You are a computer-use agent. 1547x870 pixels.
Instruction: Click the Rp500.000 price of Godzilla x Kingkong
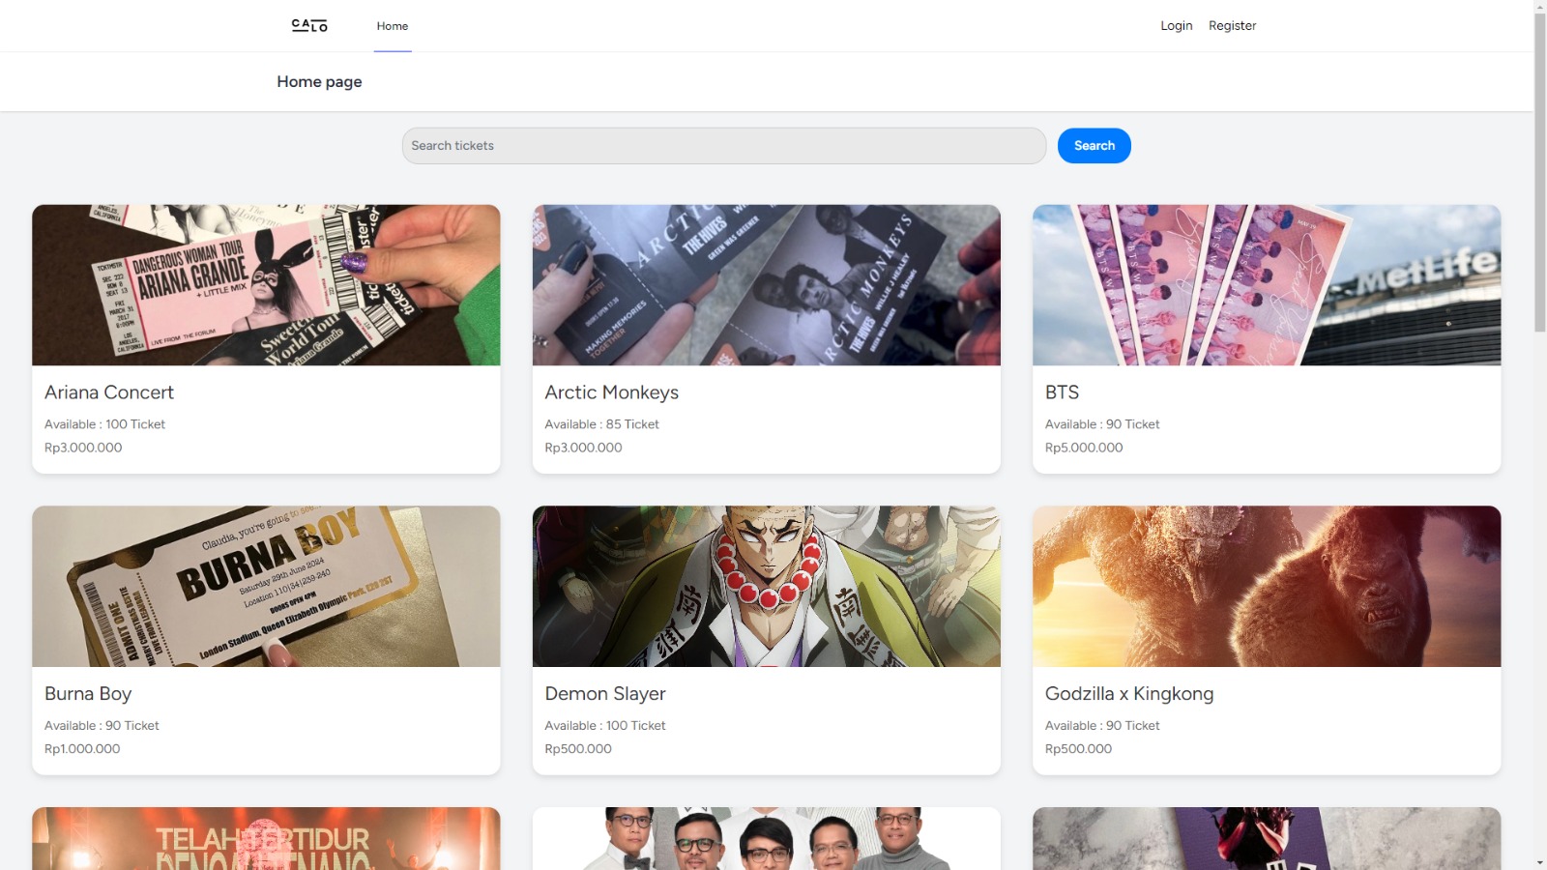1078,749
